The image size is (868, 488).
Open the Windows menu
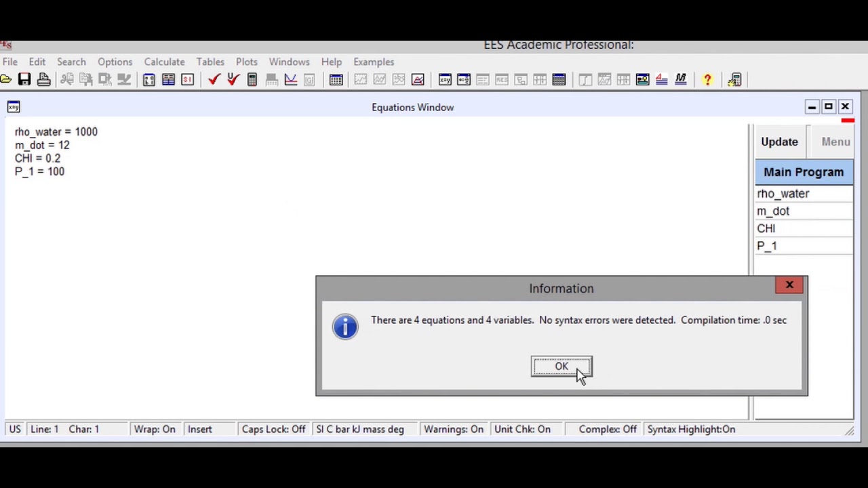point(289,62)
